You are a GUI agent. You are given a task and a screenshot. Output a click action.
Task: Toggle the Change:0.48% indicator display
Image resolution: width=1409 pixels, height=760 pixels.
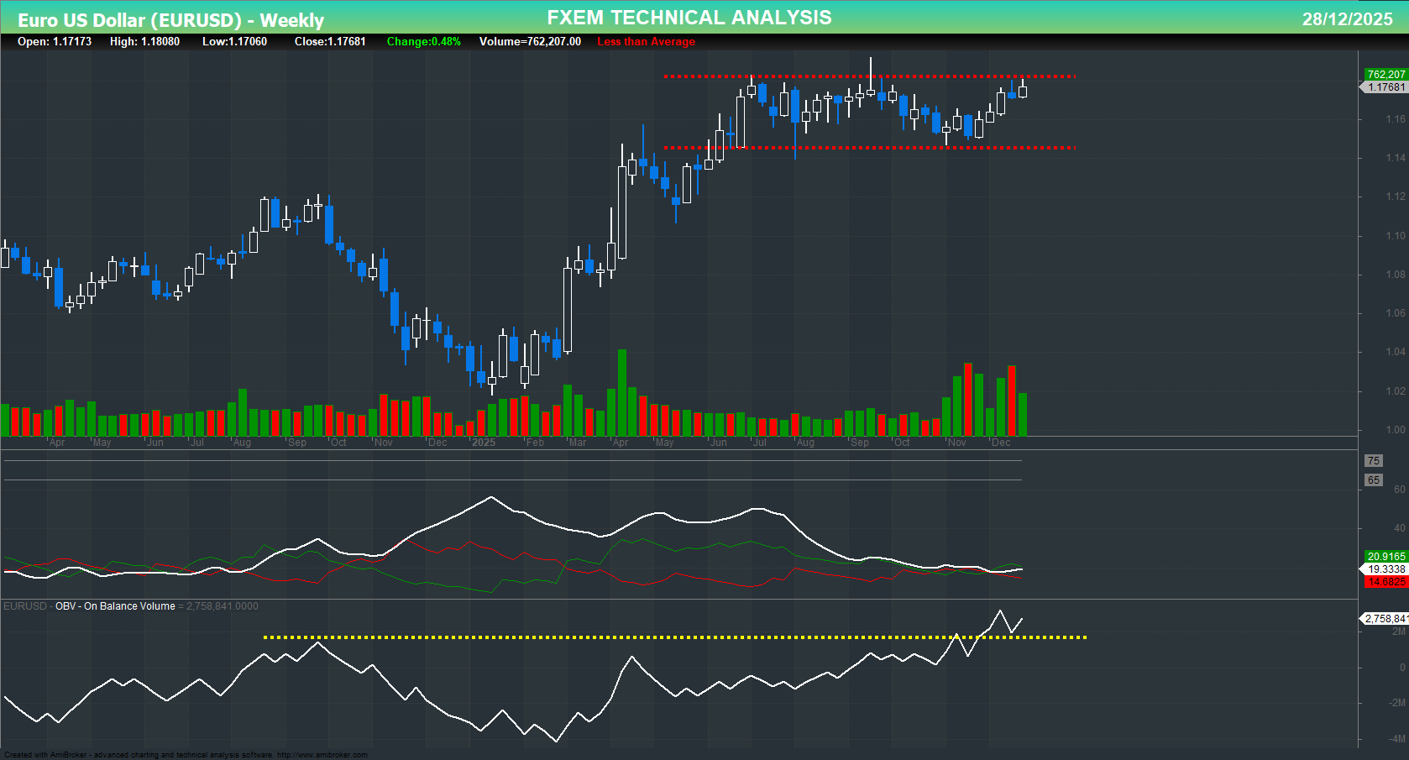click(423, 41)
